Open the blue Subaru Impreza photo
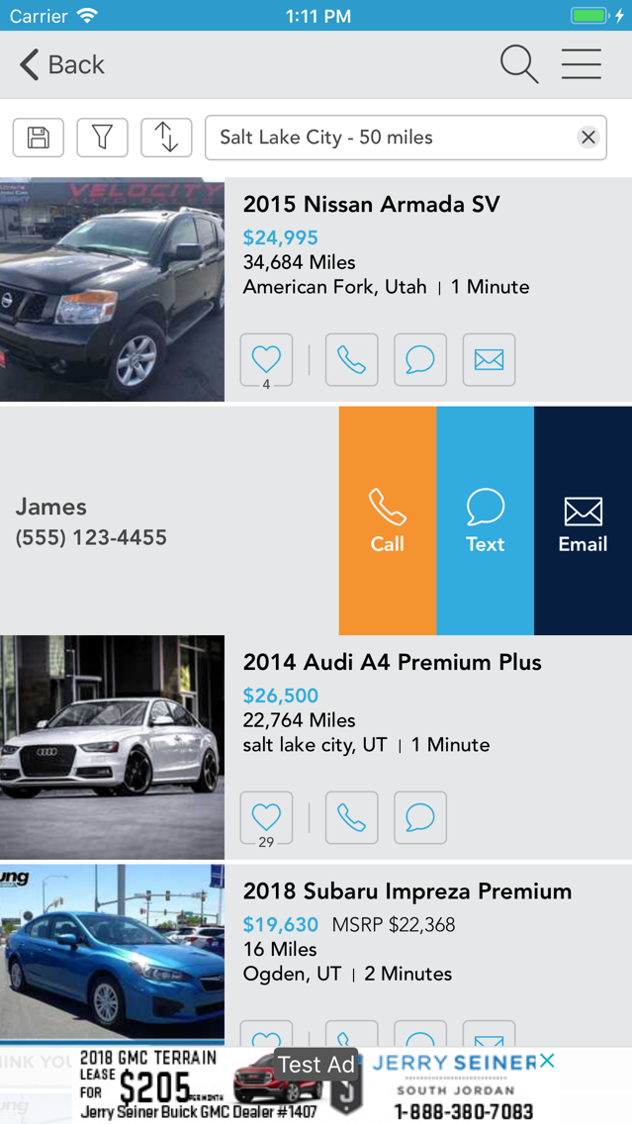632x1124 pixels. pyautogui.click(x=112, y=955)
